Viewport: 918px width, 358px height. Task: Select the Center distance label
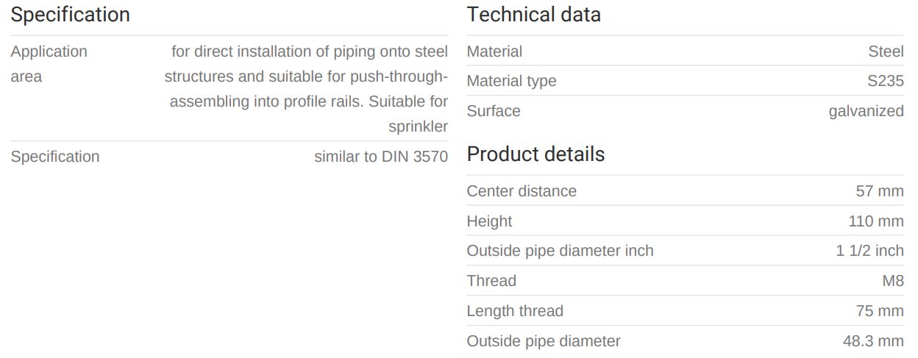point(522,191)
